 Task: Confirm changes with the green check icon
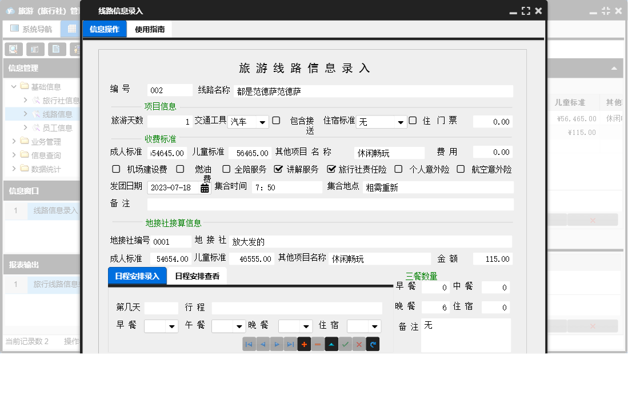[345, 344]
